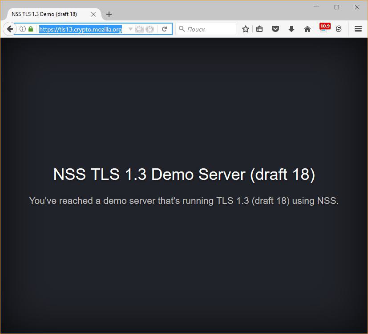This screenshot has height=334, width=368.
Task: Click the magnifier icon in search box
Action: [x=182, y=29]
